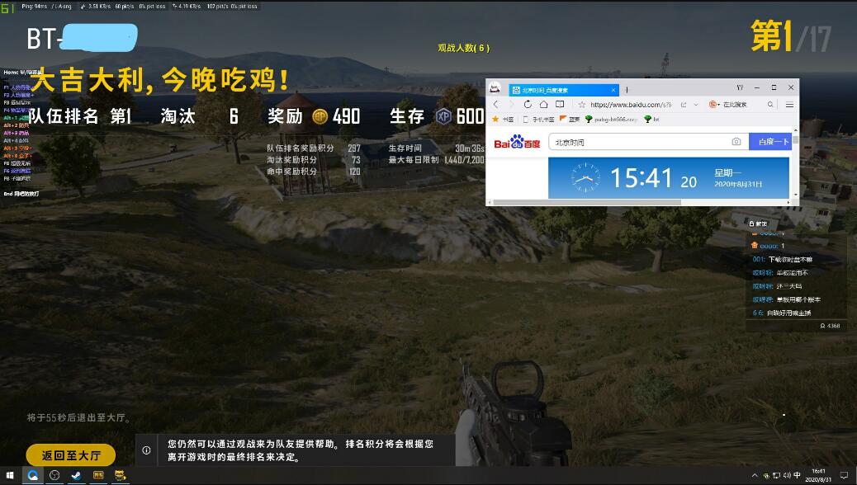
Task: Switch input method via 中 indicator
Action: 797,475
